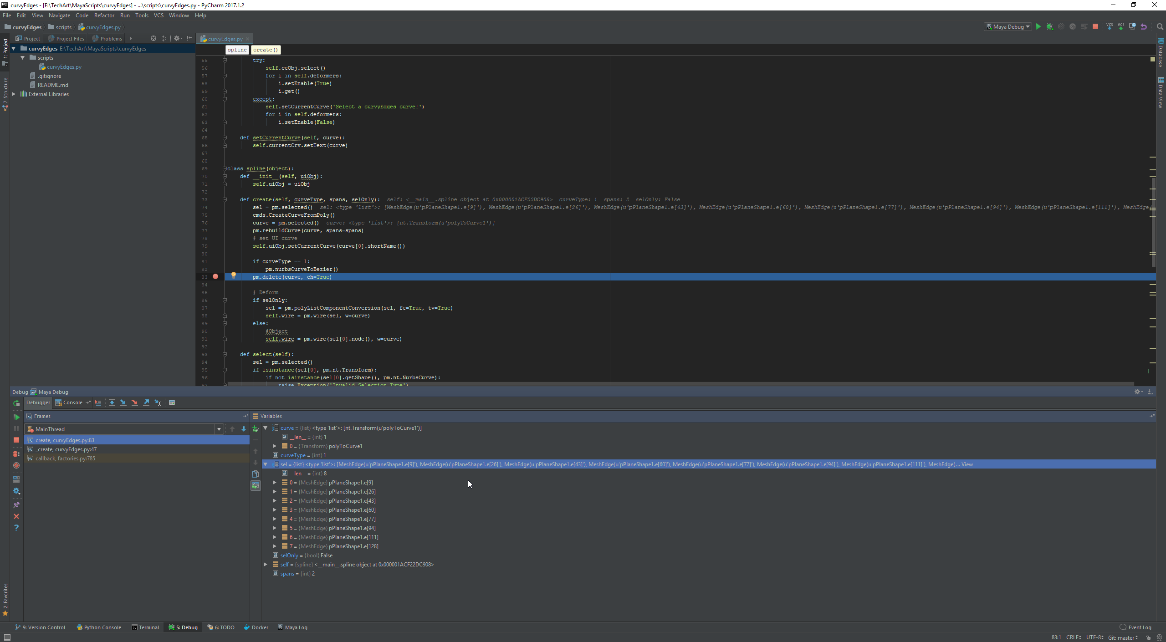This screenshot has width=1166, height=642.
Task: Click View link on sel variable
Action: pyautogui.click(x=967, y=464)
